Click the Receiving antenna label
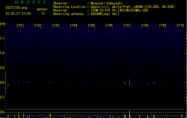Screen dimensions: 187x118 click(x=68, y=14)
